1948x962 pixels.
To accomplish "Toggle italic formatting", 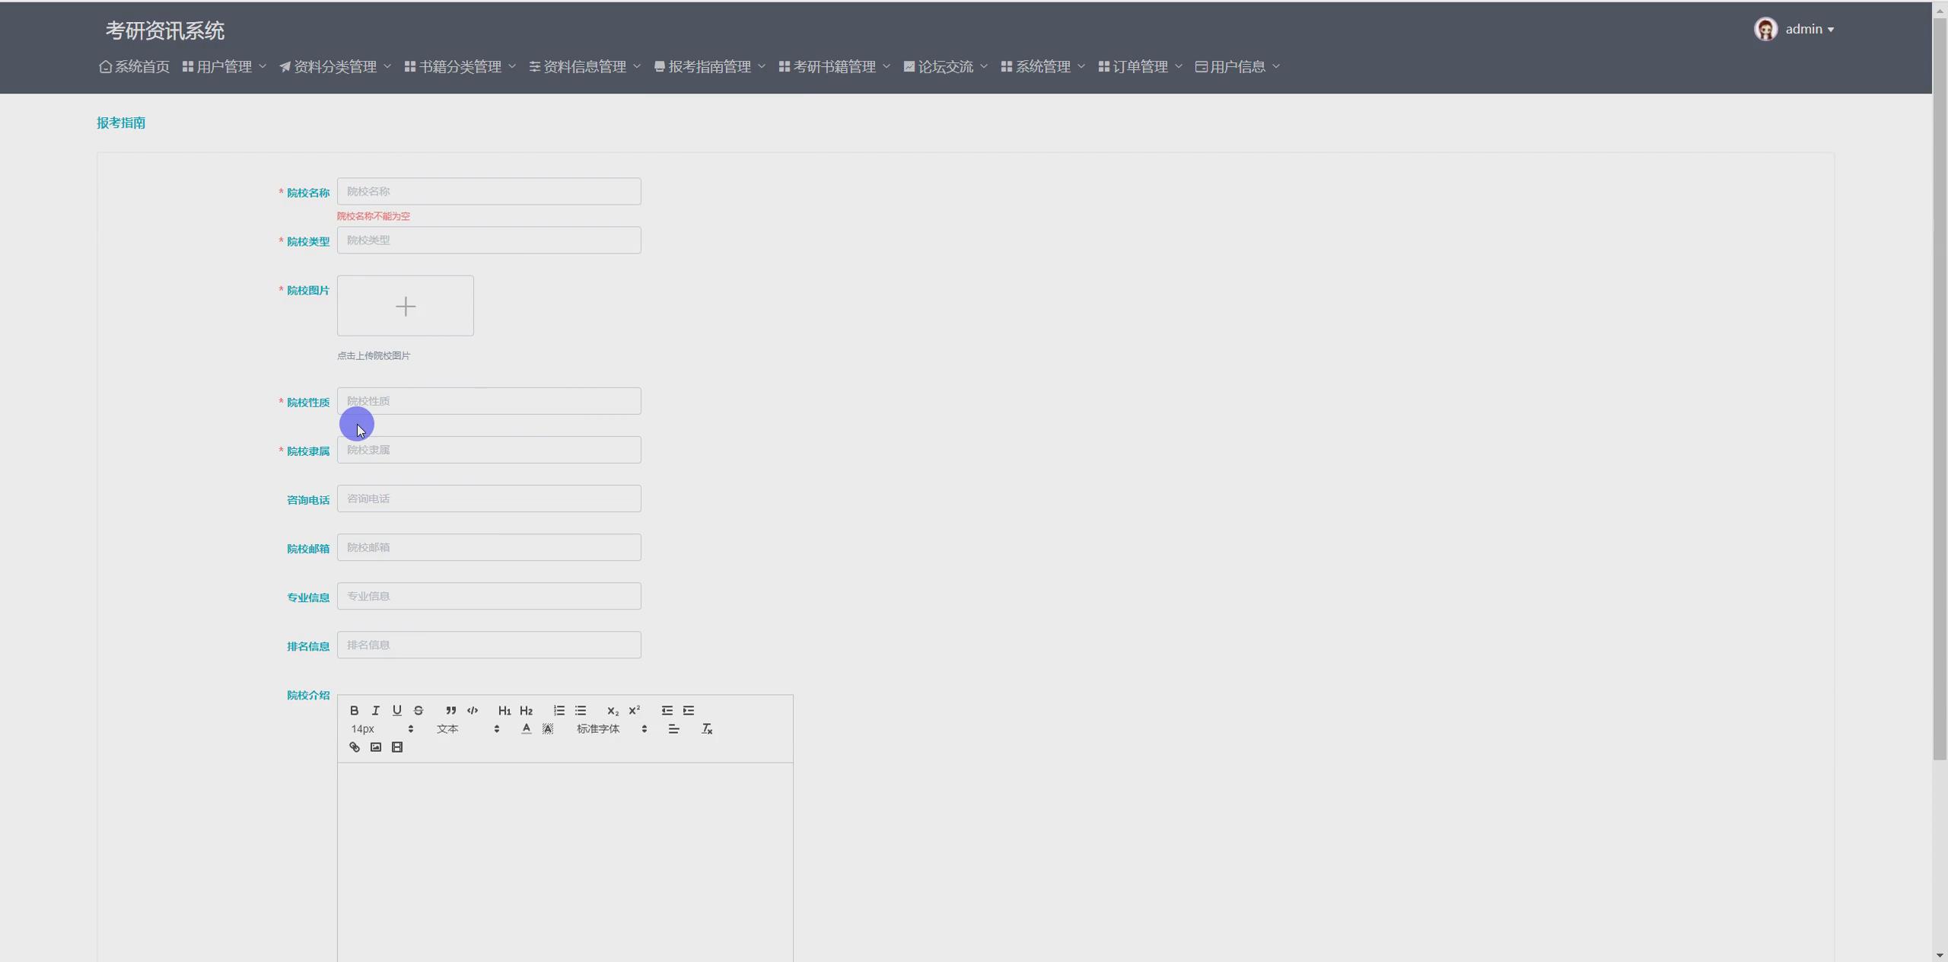I will point(375,710).
